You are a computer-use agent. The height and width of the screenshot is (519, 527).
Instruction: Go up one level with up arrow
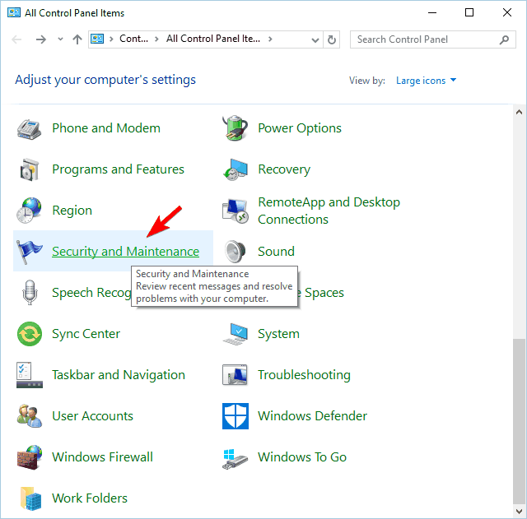(77, 39)
